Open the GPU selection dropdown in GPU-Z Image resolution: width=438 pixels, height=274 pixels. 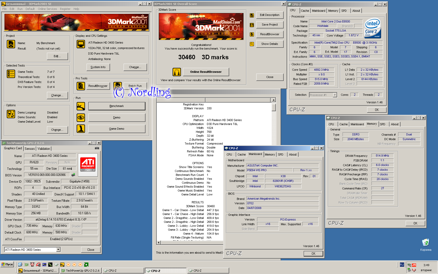click(x=58, y=250)
